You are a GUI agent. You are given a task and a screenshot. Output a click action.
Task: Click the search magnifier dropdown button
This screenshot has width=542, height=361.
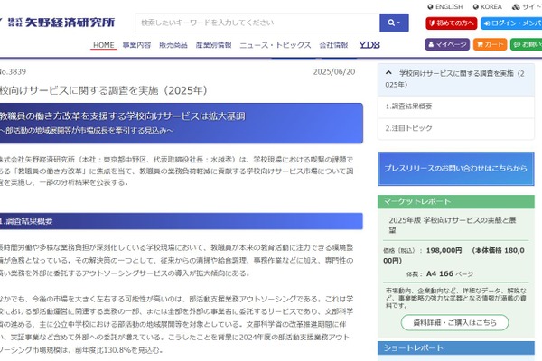394,23
